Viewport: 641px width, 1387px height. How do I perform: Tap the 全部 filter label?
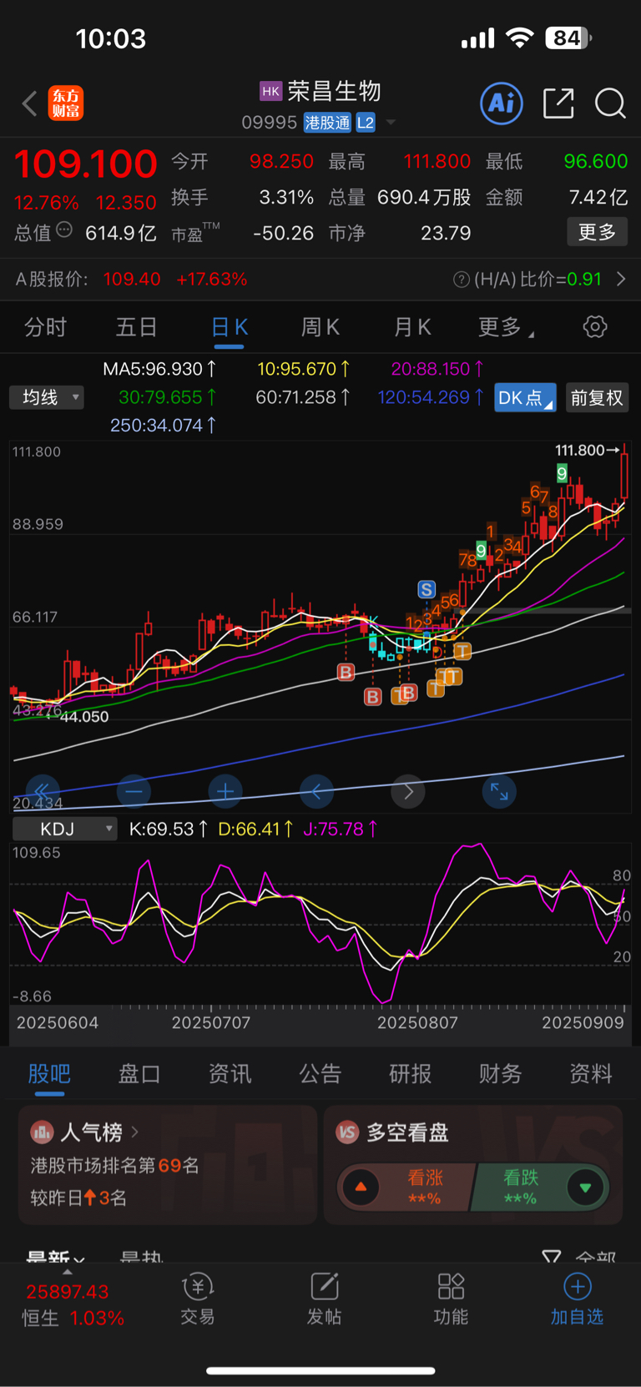pos(596,1258)
